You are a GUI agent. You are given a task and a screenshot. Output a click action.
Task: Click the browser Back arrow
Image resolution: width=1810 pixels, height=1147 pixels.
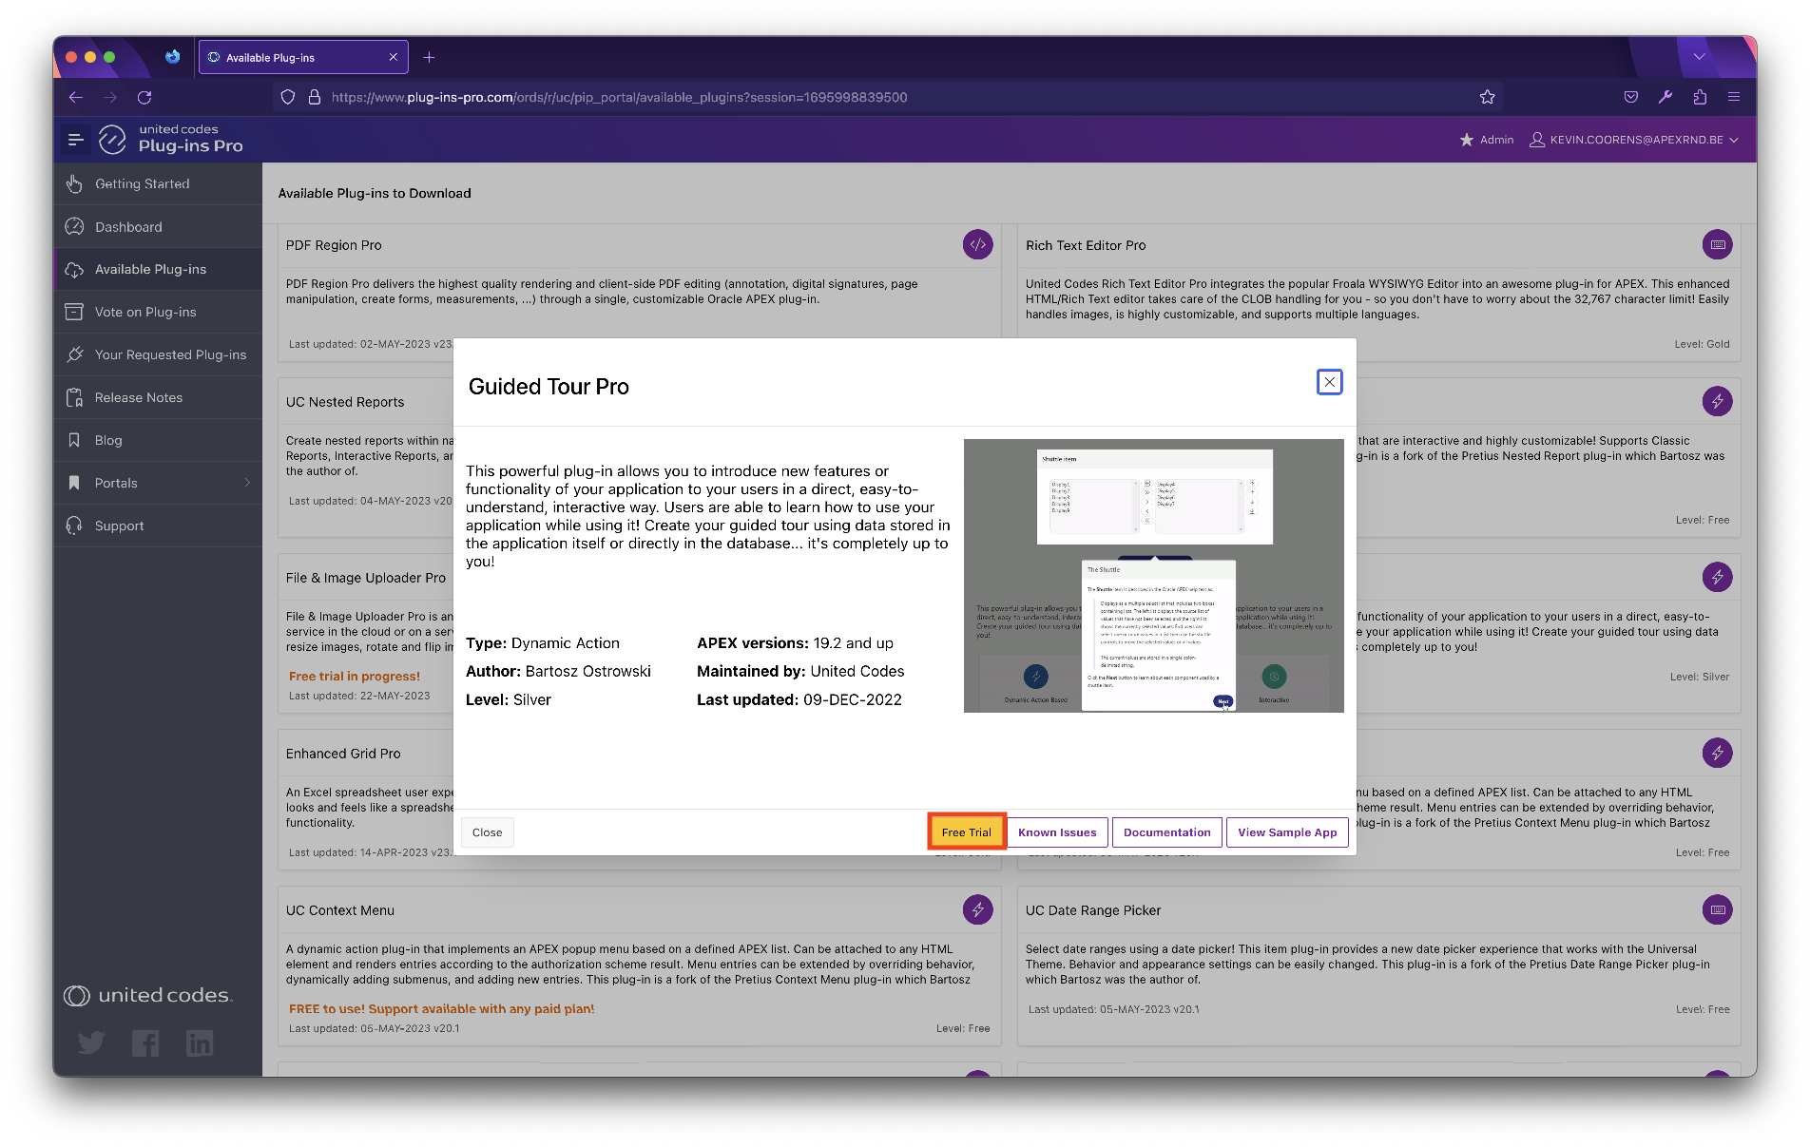(x=76, y=97)
